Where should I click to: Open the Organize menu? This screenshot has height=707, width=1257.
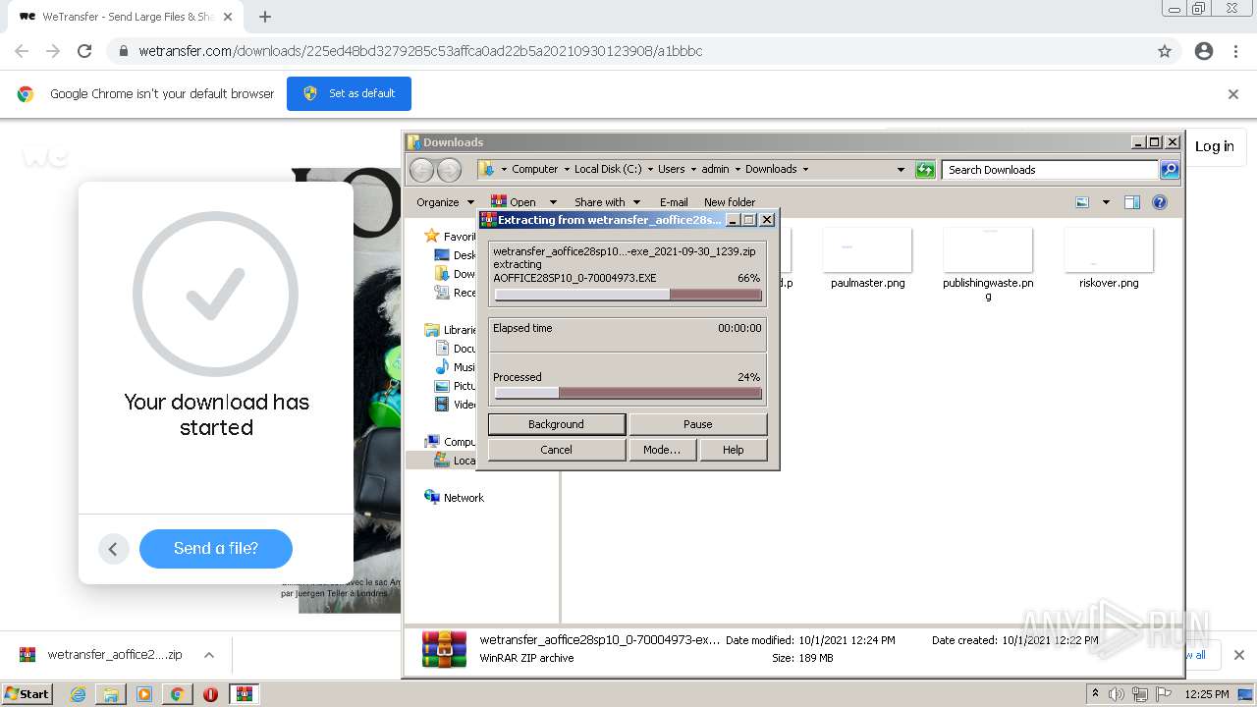click(446, 202)
